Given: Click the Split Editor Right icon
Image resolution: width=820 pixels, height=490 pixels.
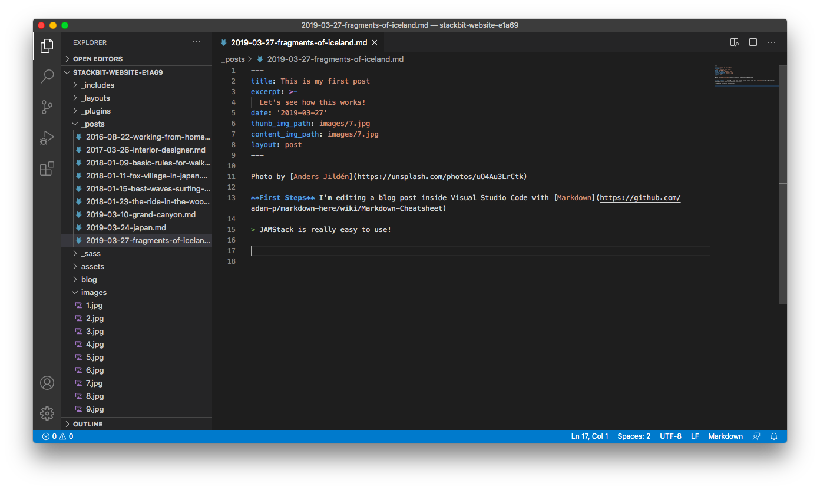Looking at the screenshot, I should click(x=753, y=42).
